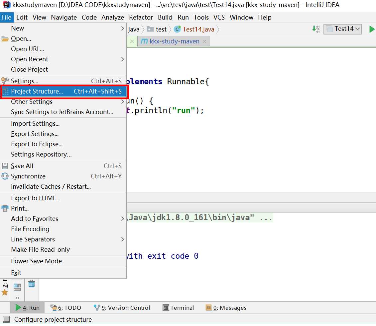Image resolution: width=376 pixels, height=326 pixels.
Task: Click the Save All floppy disk icon
Action: click(x=5, y=166)
